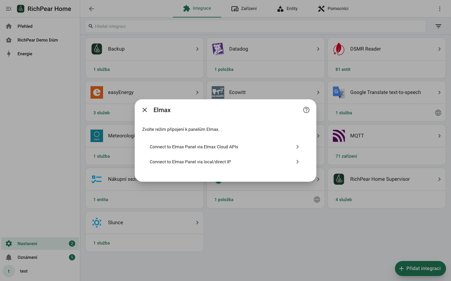Viewport: 451px width, 281px height.
Task: Open 4 služeb link on Supervisor
Action: [x=344, y=200]
